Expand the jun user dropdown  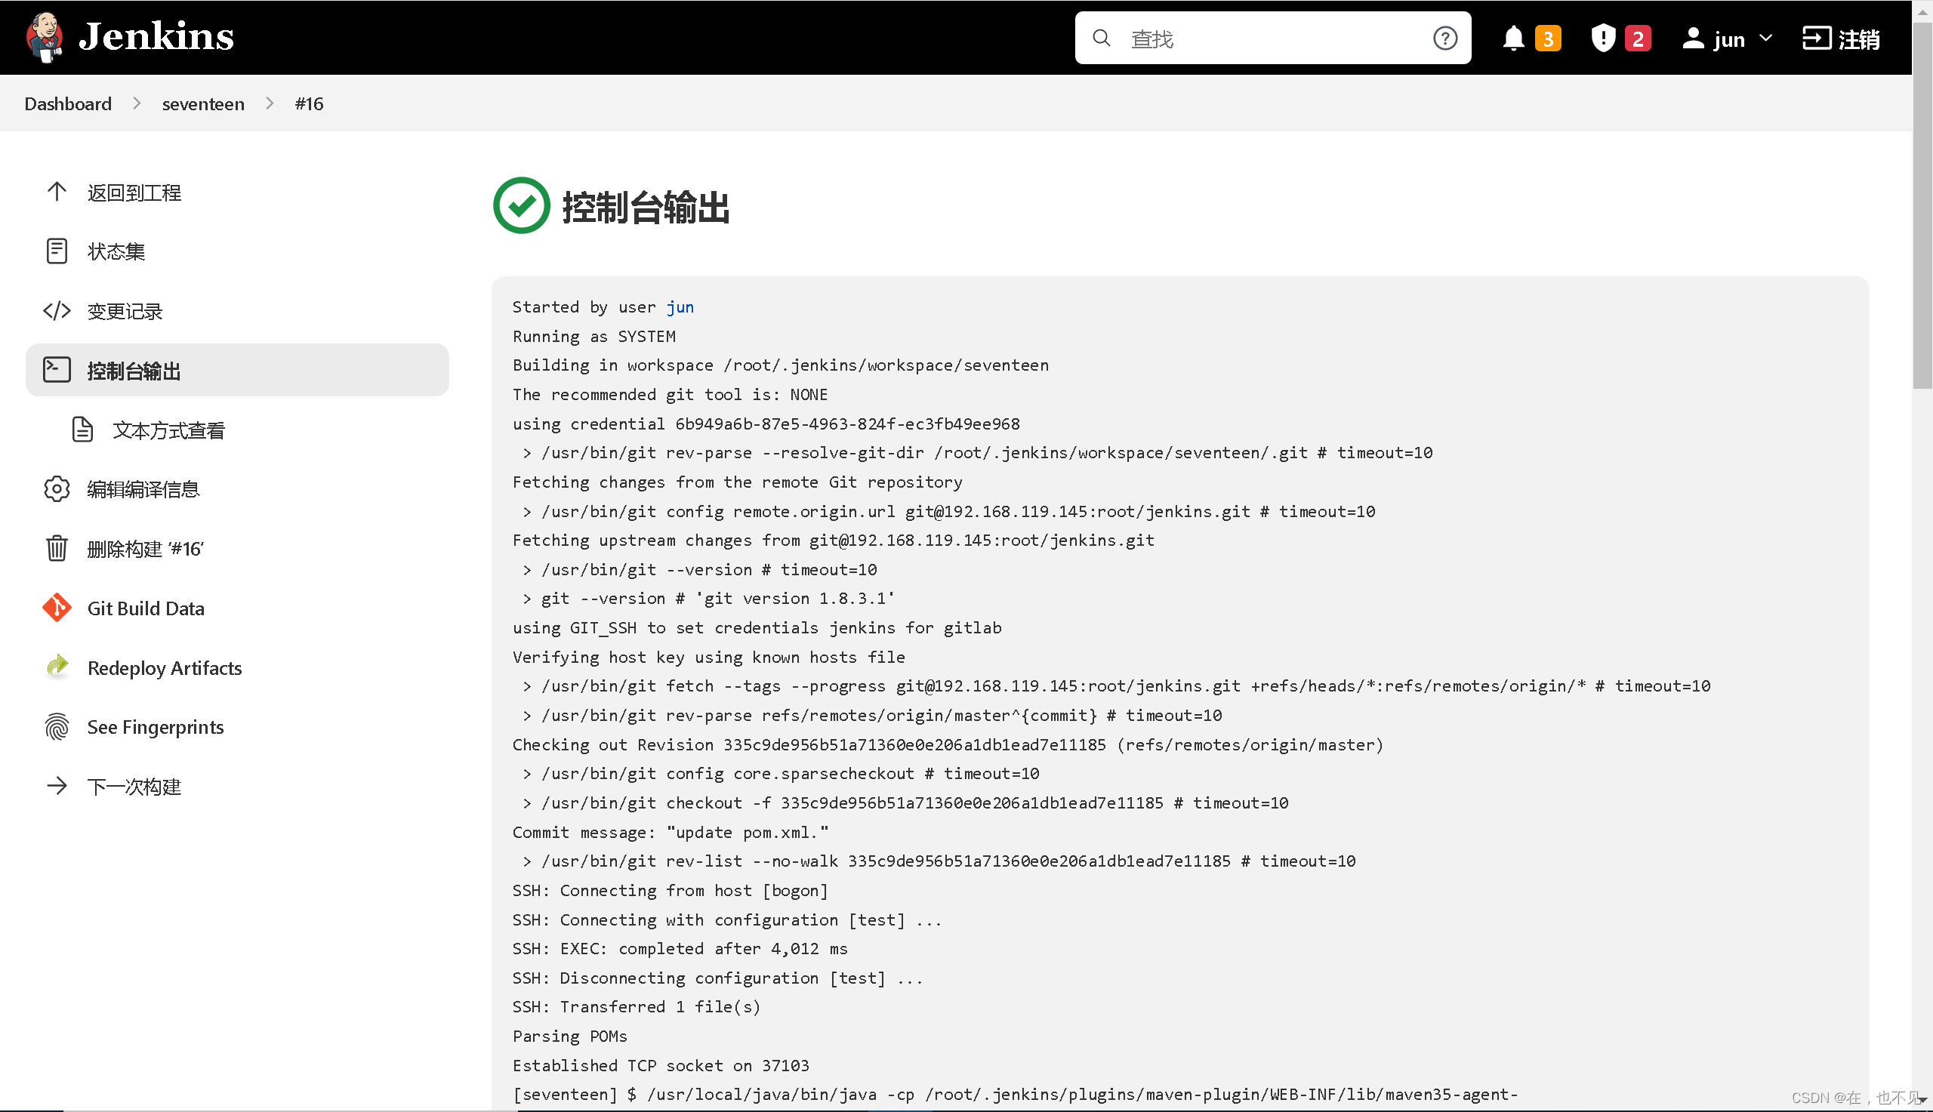coord(1765,39)
